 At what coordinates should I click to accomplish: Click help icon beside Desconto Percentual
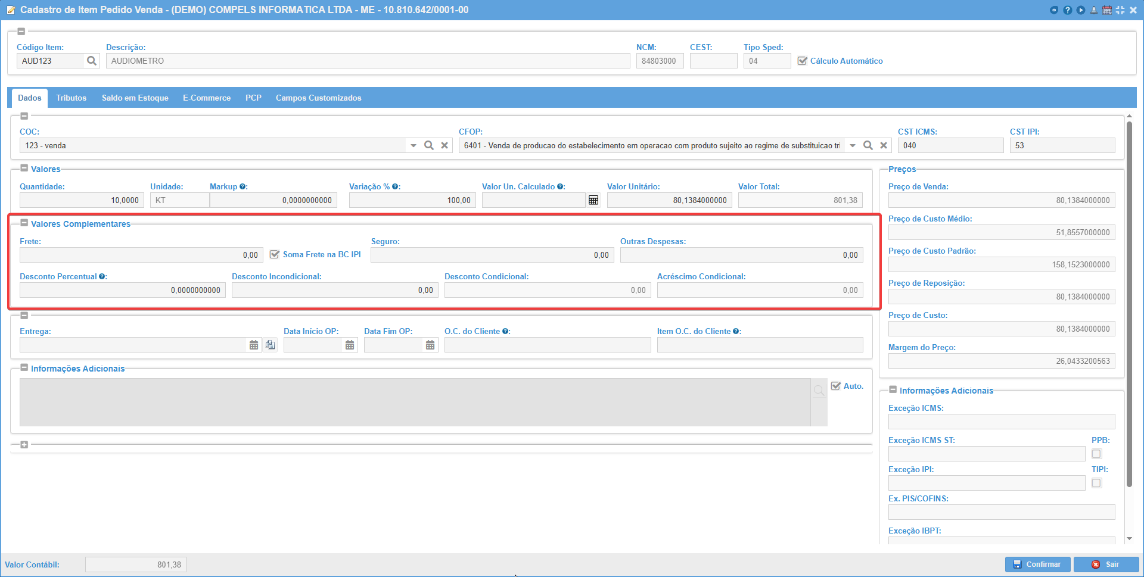[102, 276]
